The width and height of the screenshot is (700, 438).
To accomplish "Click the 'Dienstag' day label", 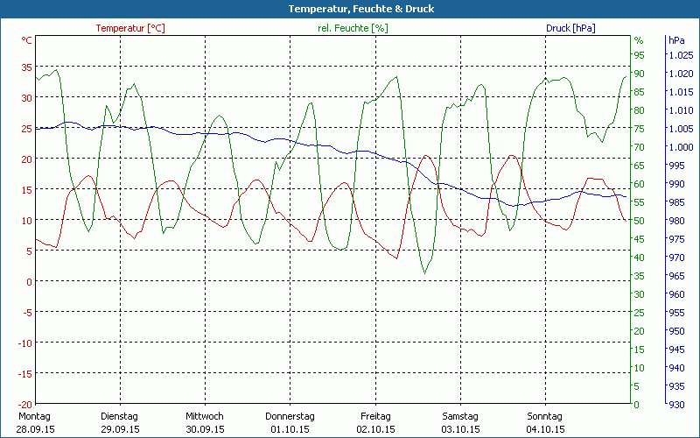I will coord(119,416).
